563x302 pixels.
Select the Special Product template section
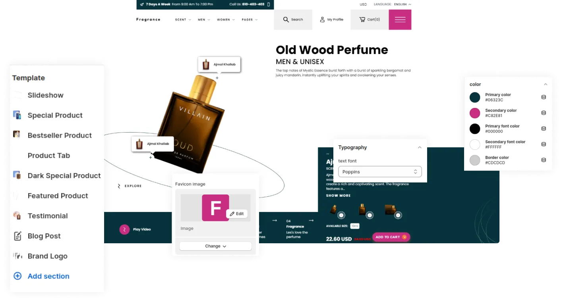pyautogui.click(x=55, y=115)
